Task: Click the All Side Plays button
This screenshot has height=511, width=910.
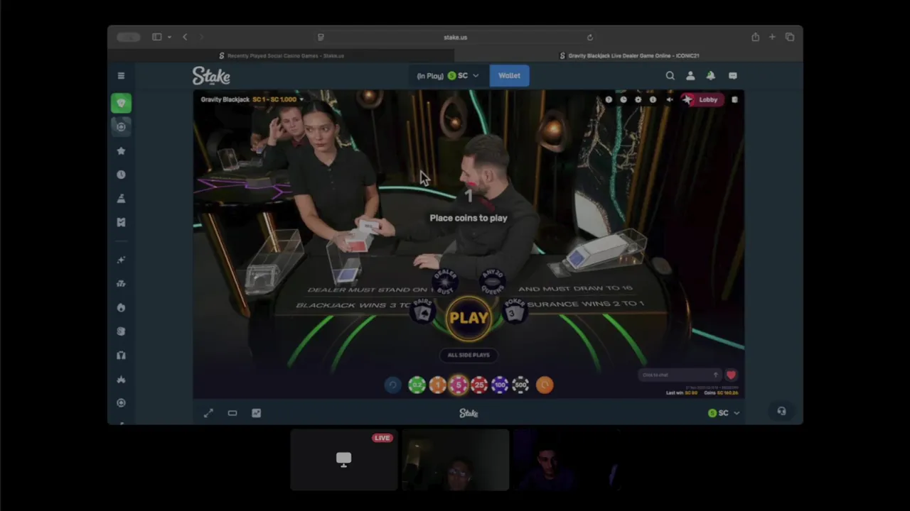Action: click(x=469, y=355)
